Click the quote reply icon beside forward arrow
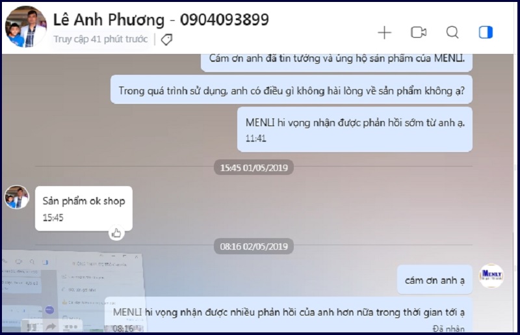 click(32, 327)
